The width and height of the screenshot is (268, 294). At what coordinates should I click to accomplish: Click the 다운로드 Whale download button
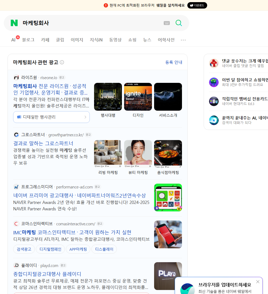[x=197, y=5]
